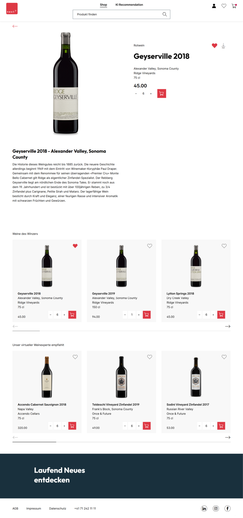This screenshot has width=243, height=518.
Task: Unfavorite Geyserville 2018 main product heart
Action: coord(214,45)
